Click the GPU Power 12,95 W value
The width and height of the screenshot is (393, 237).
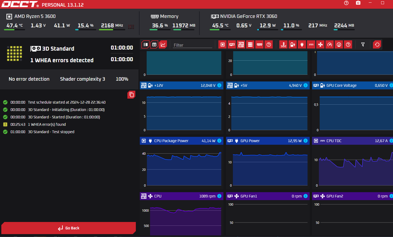click(295, 141)
